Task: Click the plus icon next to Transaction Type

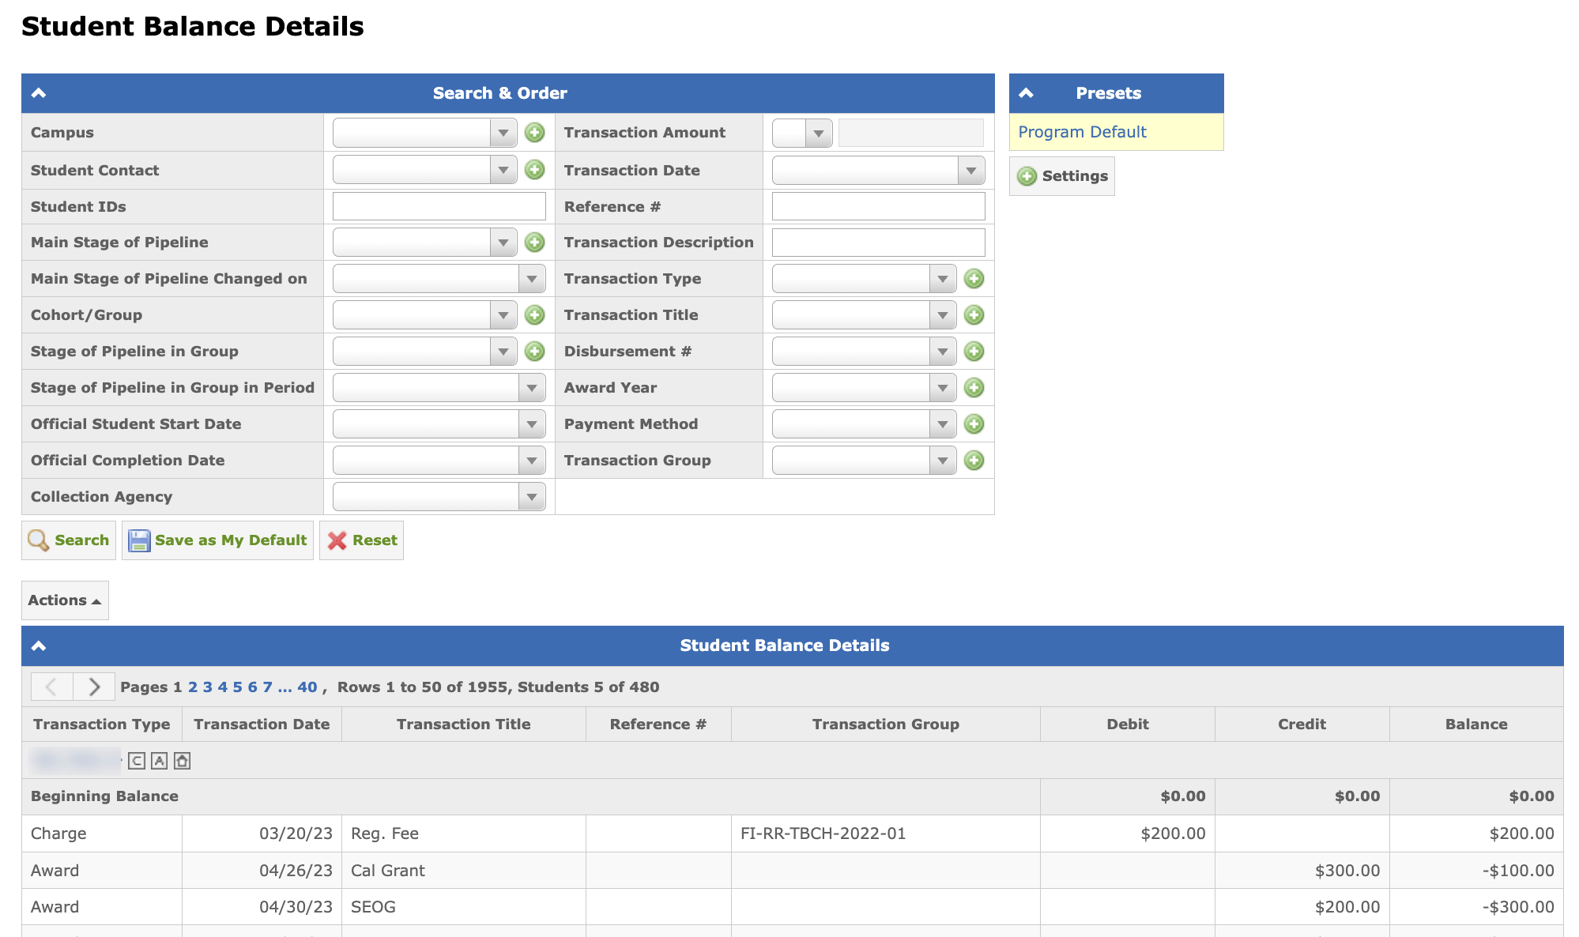Action: point(974,279)
